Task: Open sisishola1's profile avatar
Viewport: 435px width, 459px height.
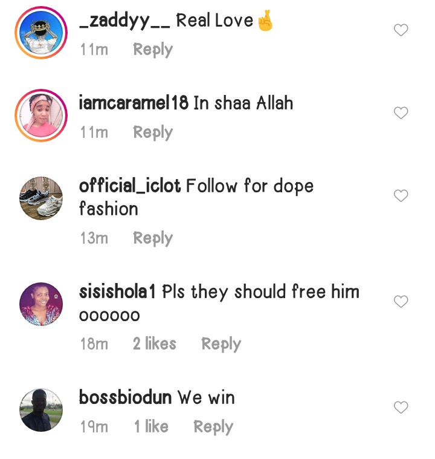Action: pos(41,304)
